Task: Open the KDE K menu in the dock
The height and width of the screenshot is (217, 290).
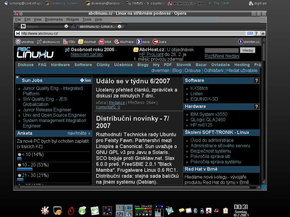Action: 45,210
